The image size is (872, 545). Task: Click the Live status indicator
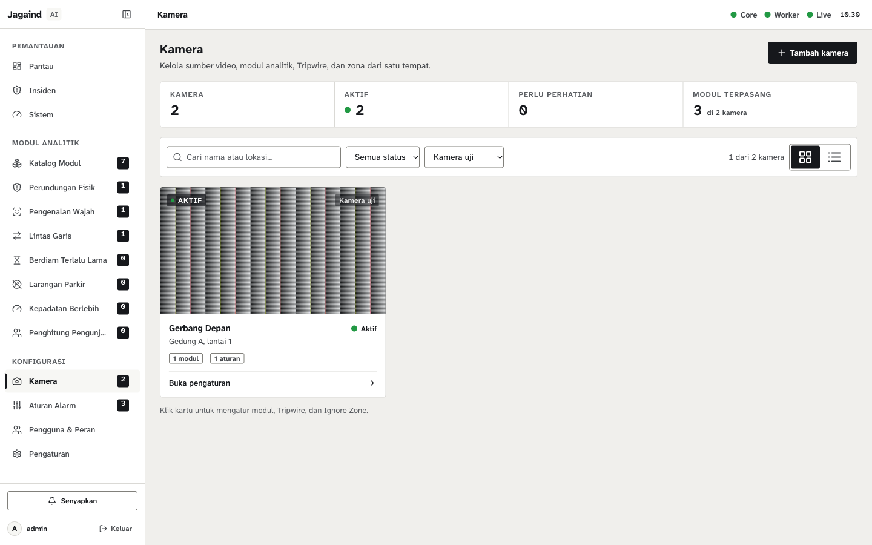point(819,15)
